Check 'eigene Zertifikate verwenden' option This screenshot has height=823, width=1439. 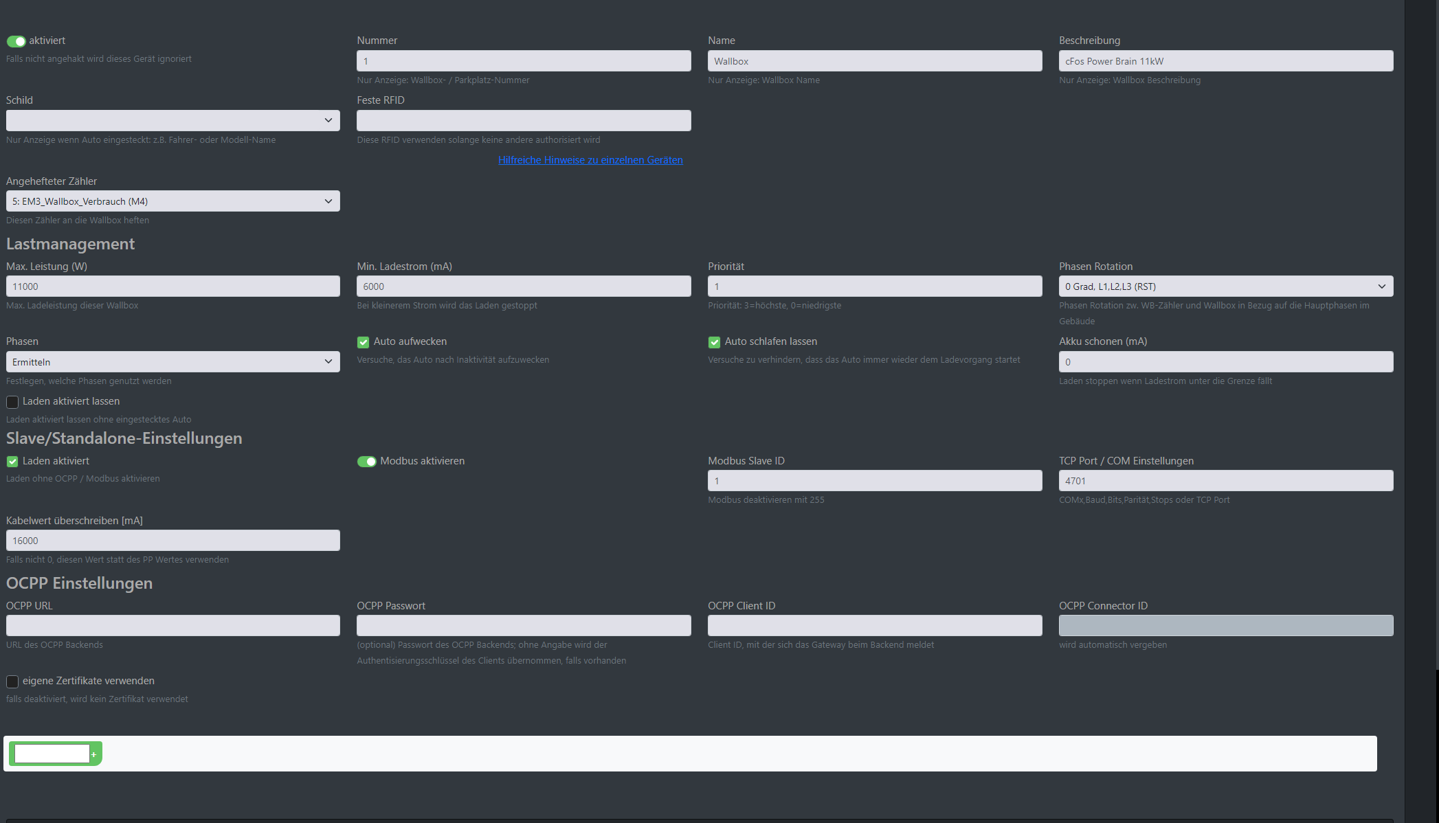12,681
